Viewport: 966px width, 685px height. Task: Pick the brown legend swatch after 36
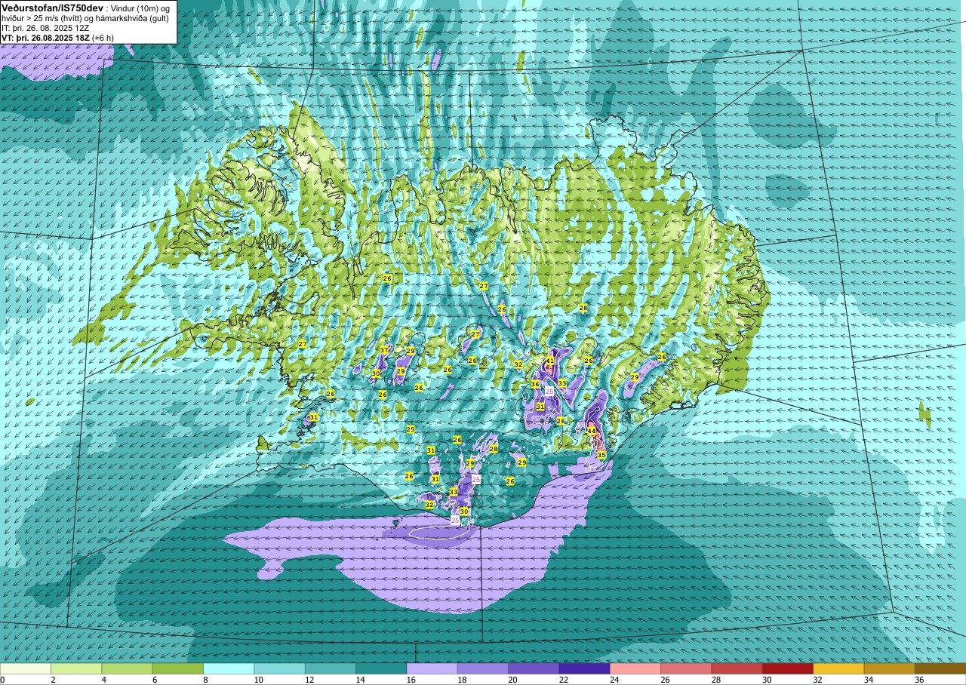[x=940, y=668]
